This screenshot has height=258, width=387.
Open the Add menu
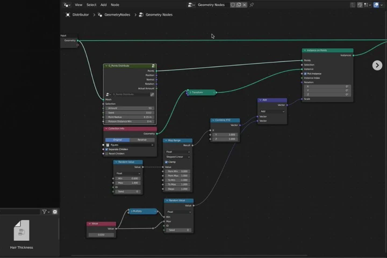(x=103, y=5)
